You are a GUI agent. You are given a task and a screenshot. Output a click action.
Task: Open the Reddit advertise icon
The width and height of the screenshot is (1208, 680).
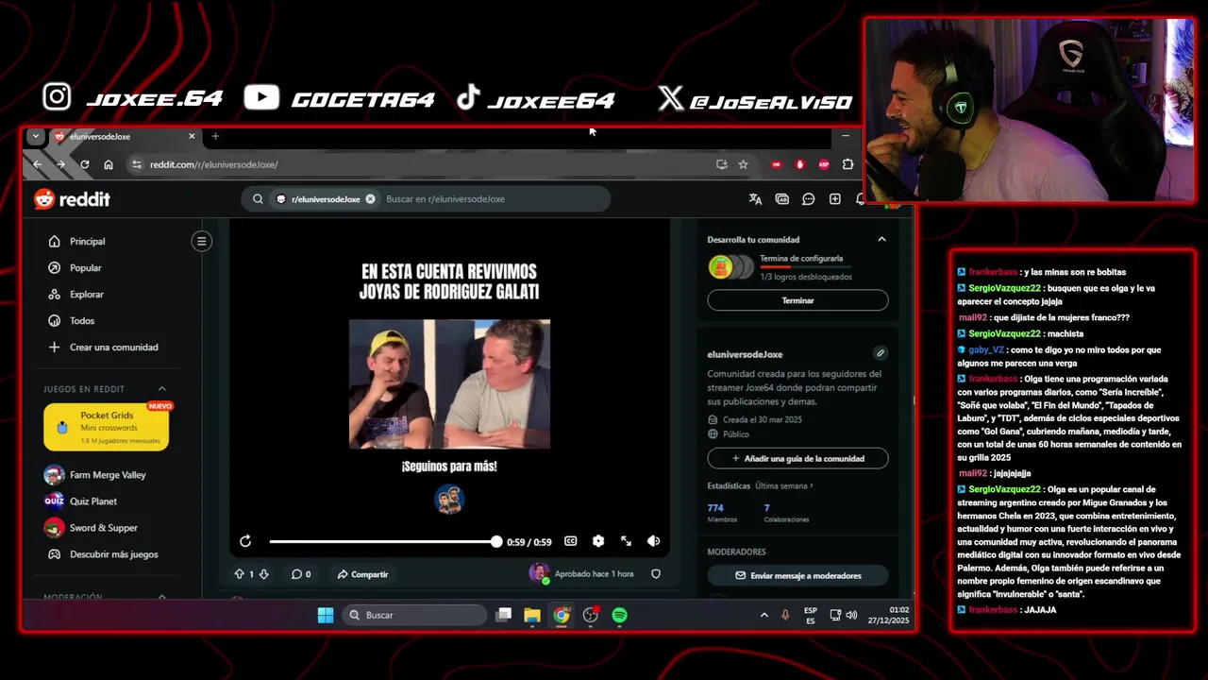tap(781, 199)
